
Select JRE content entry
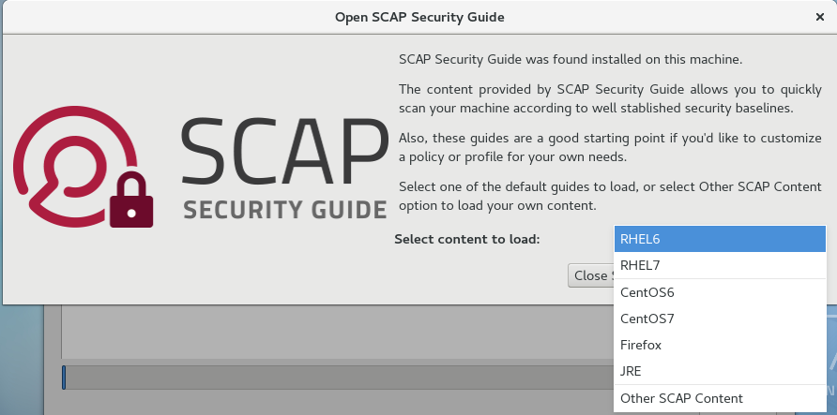pyautogui.click(x=720, y=371)
